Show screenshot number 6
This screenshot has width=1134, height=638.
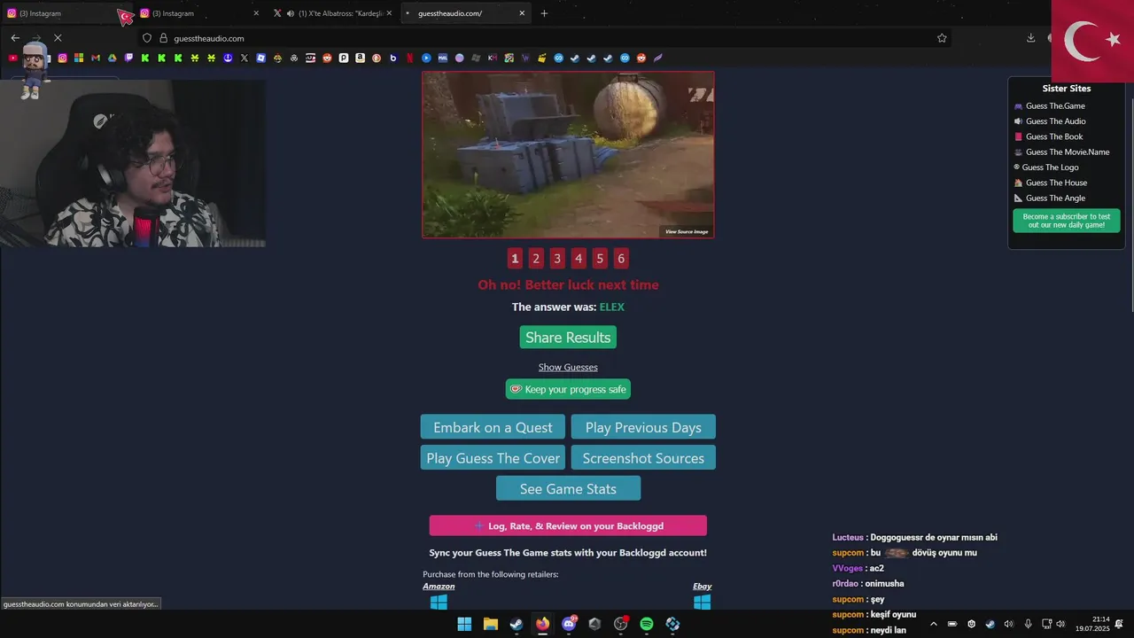(621, 259)
